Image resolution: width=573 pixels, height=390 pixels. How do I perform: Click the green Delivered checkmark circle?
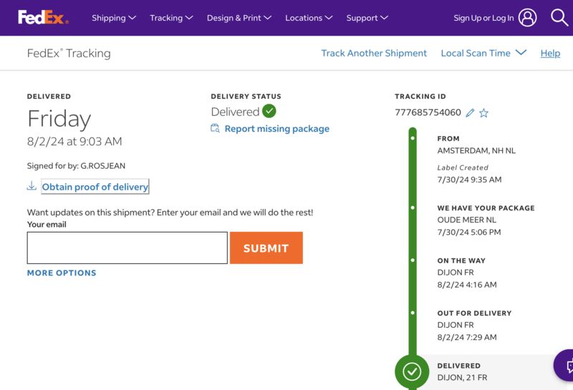[x=269, y=111]
